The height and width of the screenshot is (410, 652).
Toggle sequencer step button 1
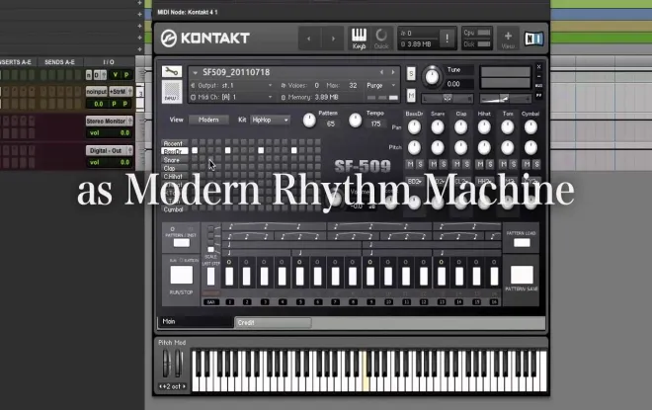(x=229, y=276)
